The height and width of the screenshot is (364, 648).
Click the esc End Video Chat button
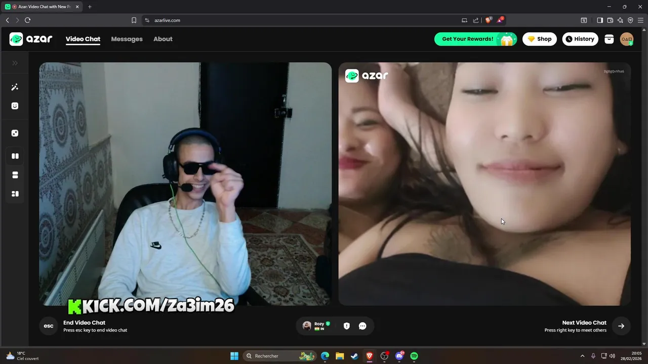pos(49,326)
